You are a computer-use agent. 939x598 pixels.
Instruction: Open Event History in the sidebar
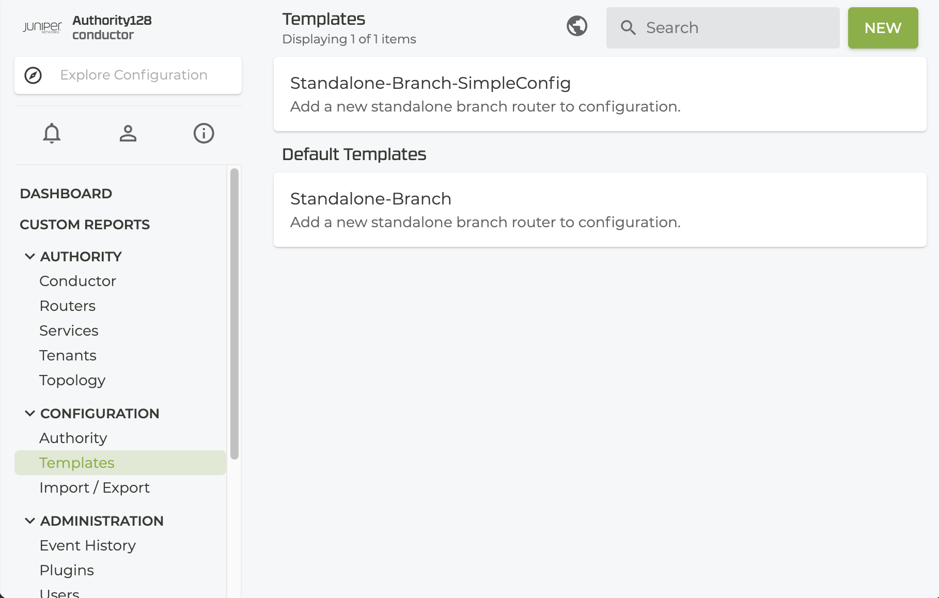[x=88, y=545]
